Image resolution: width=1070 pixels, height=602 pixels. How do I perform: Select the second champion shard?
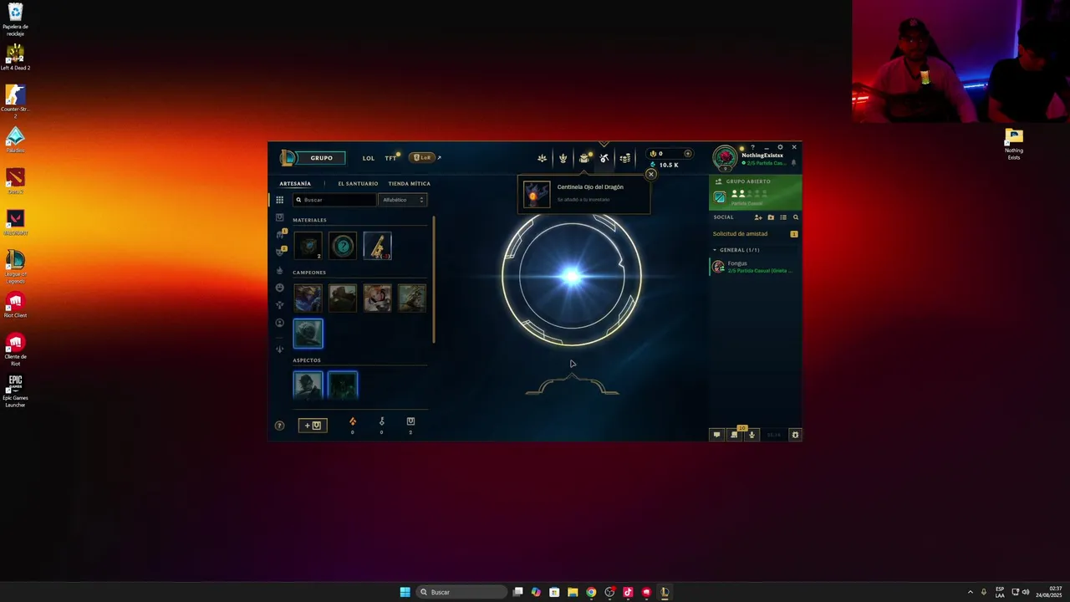point(343,298)
